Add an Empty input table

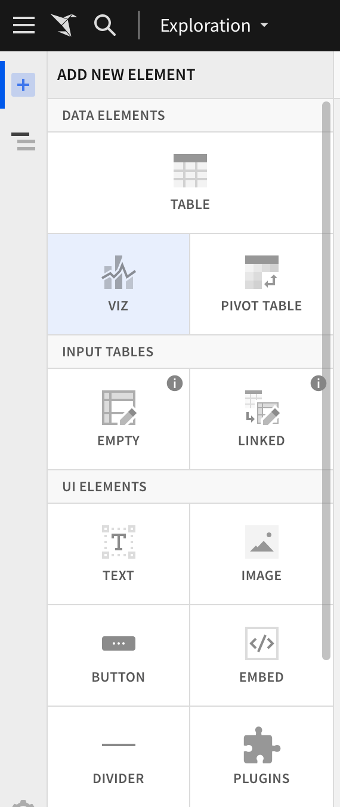pyautogui.click(x=119, y=419)
